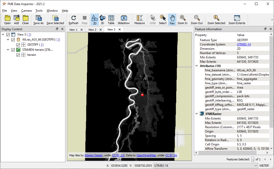Image resolution: width=274 pixels, height=169 pixels.
Task: Click the Open dataset toolbar icon
Action: pyautogui.click(x=8, y=20)
